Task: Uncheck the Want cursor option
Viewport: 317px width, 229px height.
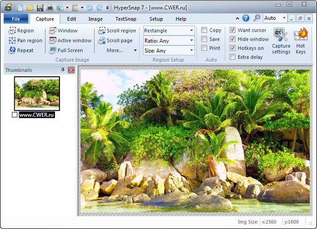Action: (x=233, y=30)
